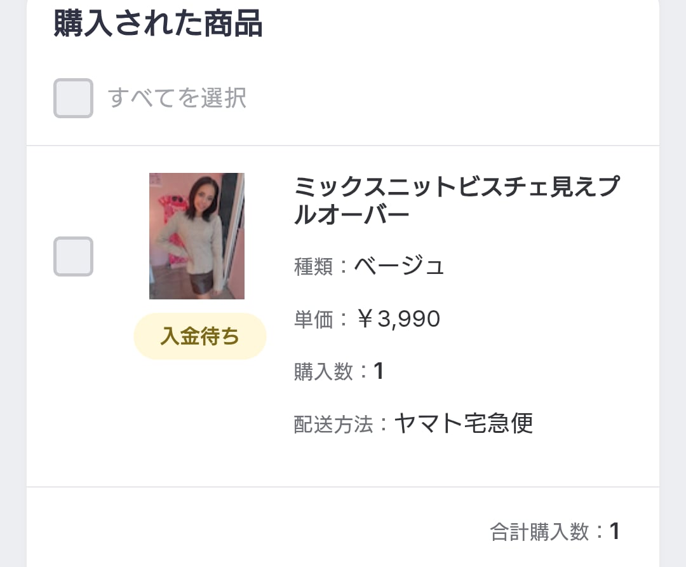
Task: Click the ヤマト宅急便 shipping method
Action: click(463, 423)
